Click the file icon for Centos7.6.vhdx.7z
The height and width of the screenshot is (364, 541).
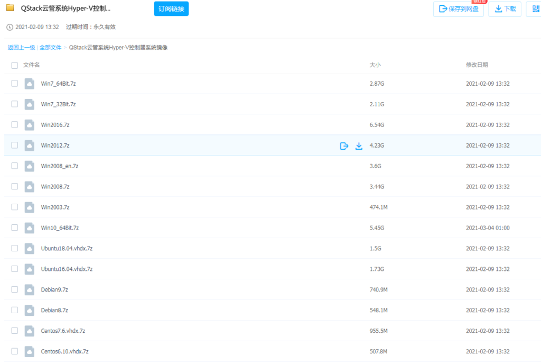30,331
